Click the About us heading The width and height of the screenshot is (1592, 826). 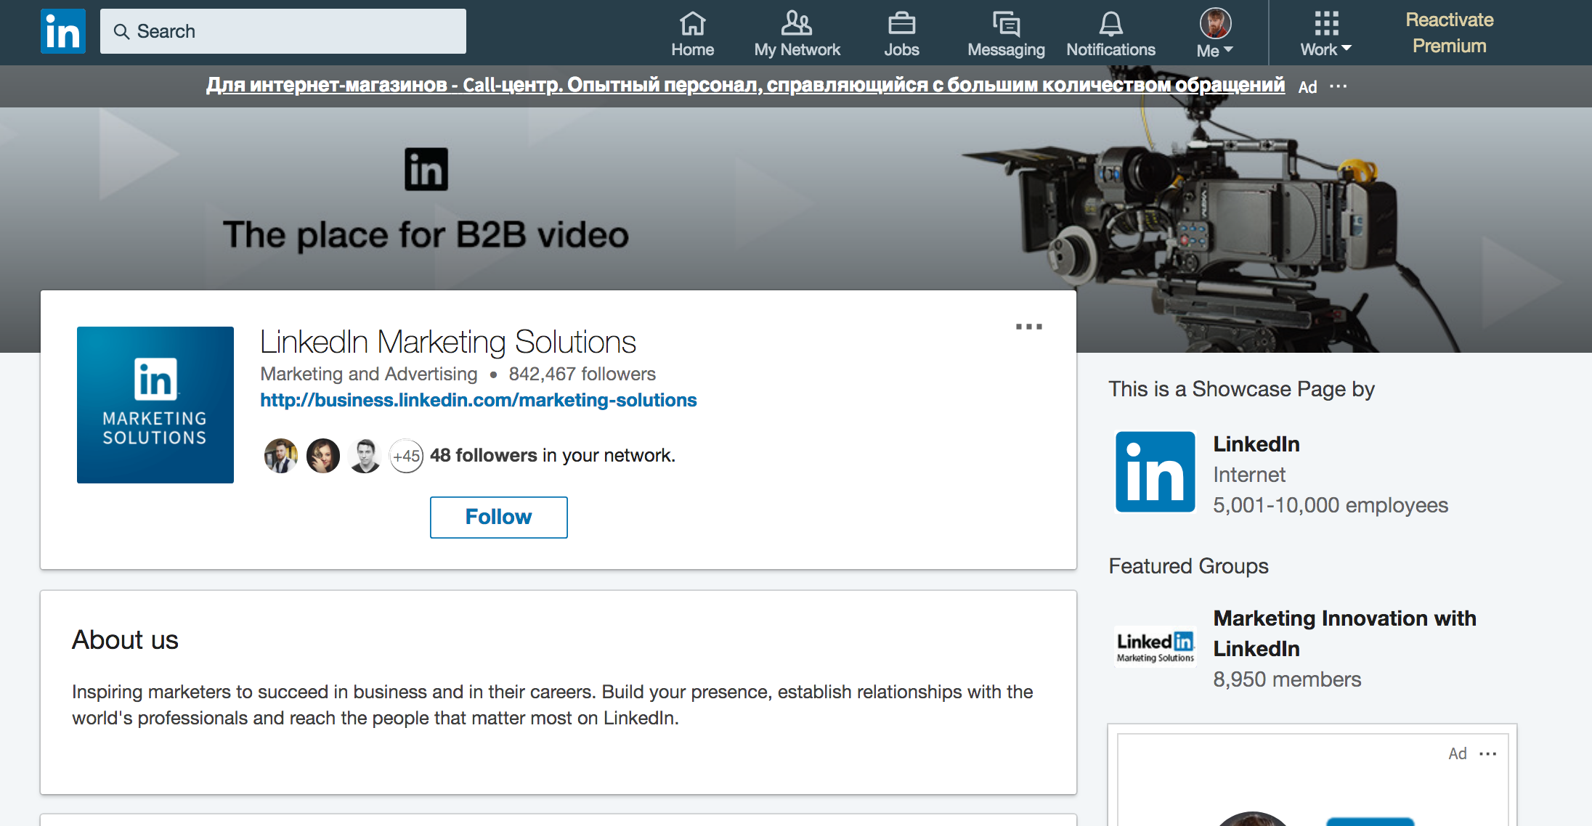point(125,639)
